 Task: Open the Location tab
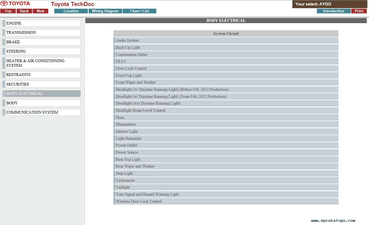point(71,11)
